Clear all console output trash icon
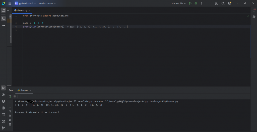Image resolution: width=257 pixels, height=132 pixels. [x=10, y=124]
